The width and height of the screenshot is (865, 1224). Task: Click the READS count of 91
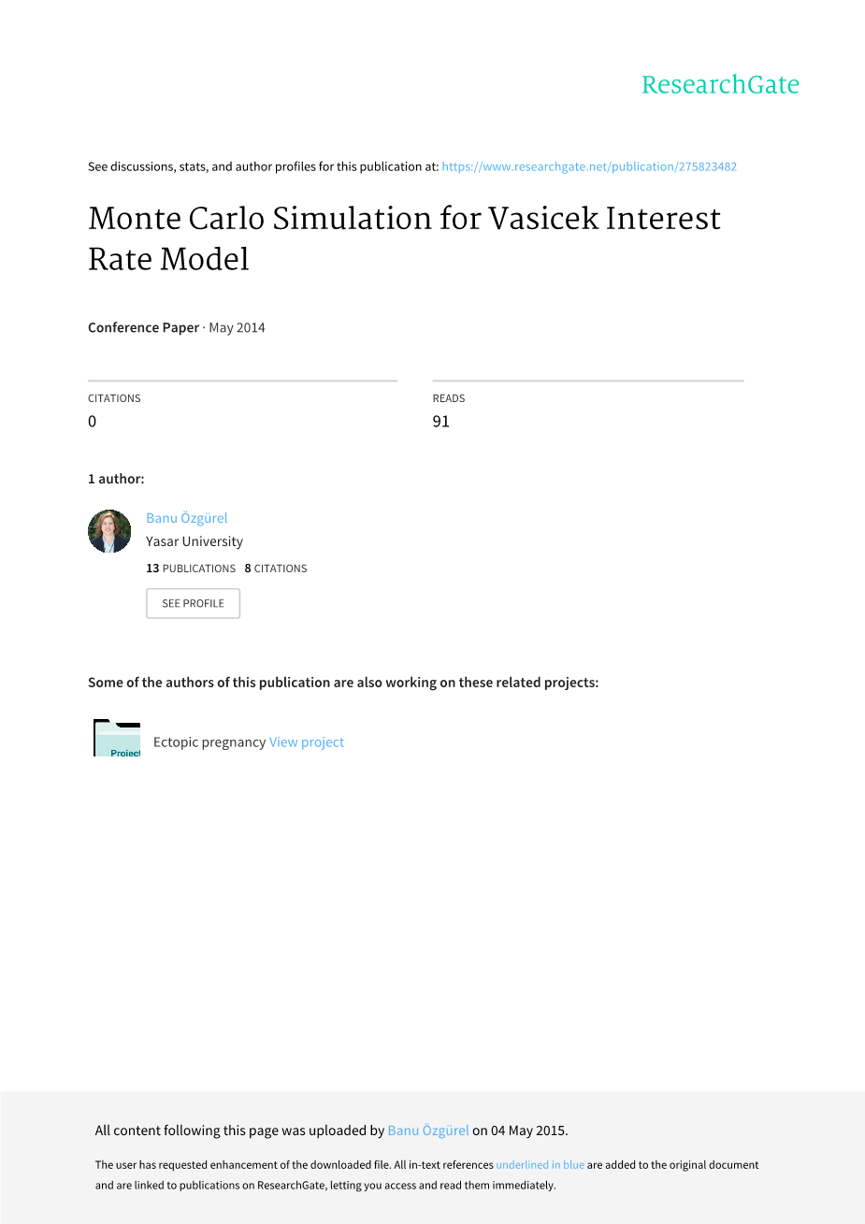click(441, 422)
